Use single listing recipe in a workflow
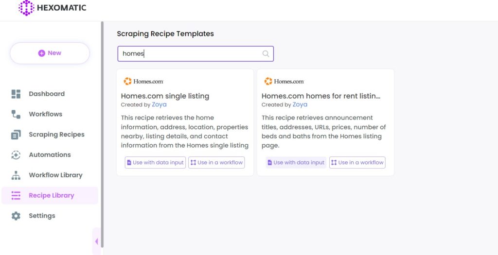The image size is (498, 255). pyautogui.click(x=216, y=162)
